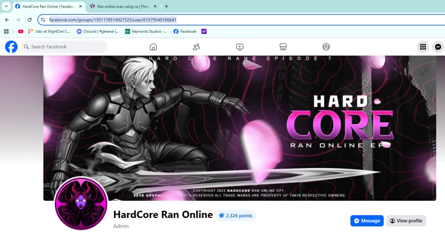Open the Yahoo bookmark icon
Viewport: 445px width, 234px height.
(204, 31)
